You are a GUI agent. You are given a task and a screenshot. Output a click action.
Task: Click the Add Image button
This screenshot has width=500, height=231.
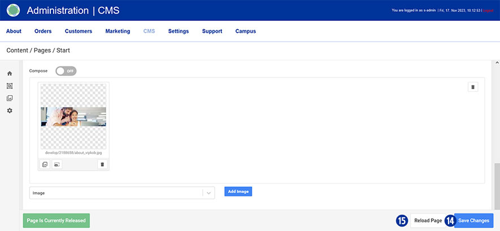click(x=238, y=192)
